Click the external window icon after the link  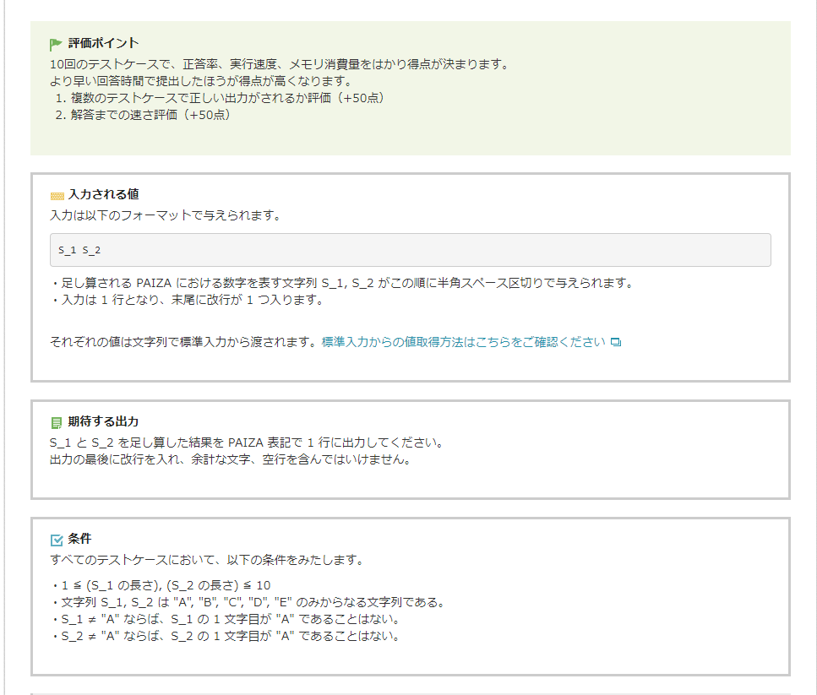click(616, 343)
